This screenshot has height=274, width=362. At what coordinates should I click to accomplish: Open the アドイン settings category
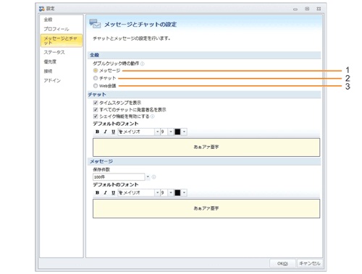[x=52, y=81]
